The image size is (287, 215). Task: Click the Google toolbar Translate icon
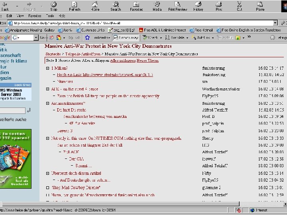(167, 37)
